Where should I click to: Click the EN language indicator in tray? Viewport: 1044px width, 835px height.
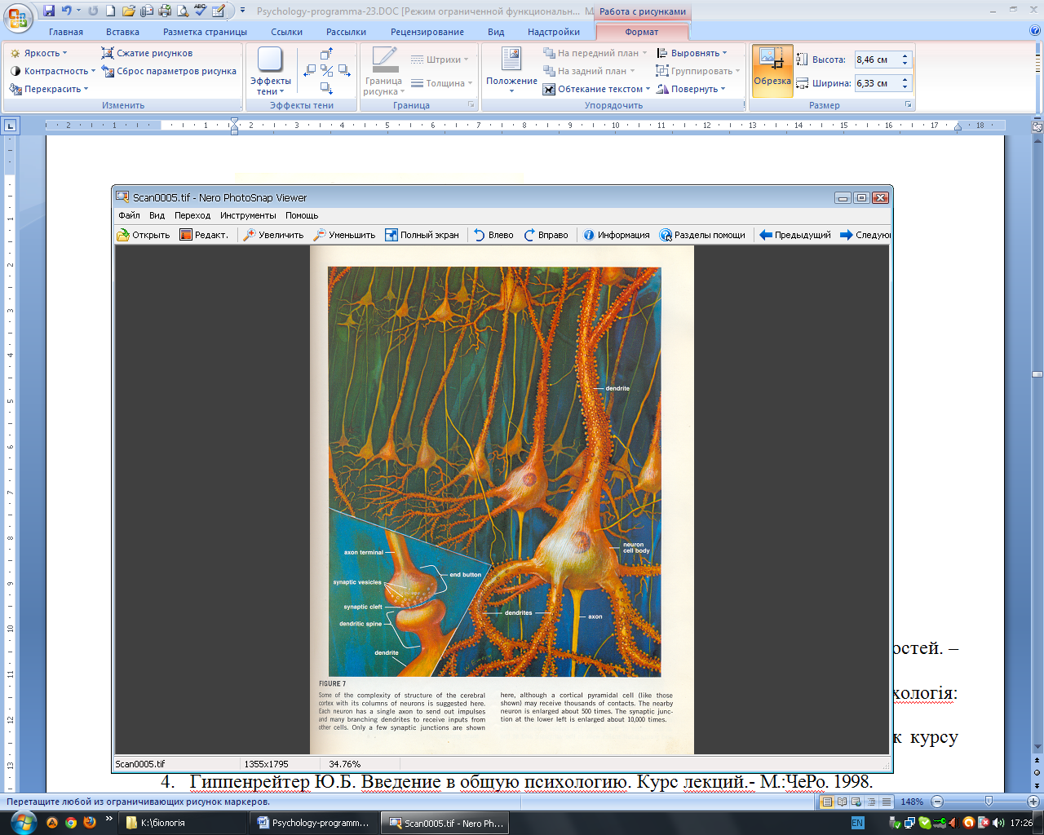(857, 823)
